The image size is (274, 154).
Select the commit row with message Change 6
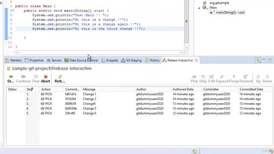[x=140, y=113]
